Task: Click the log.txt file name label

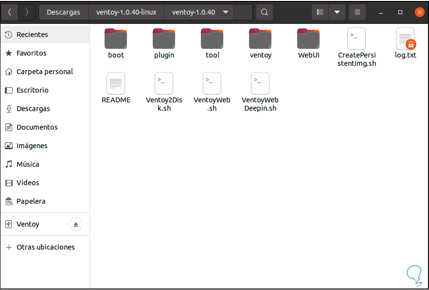Action: (x=406, y=55)
